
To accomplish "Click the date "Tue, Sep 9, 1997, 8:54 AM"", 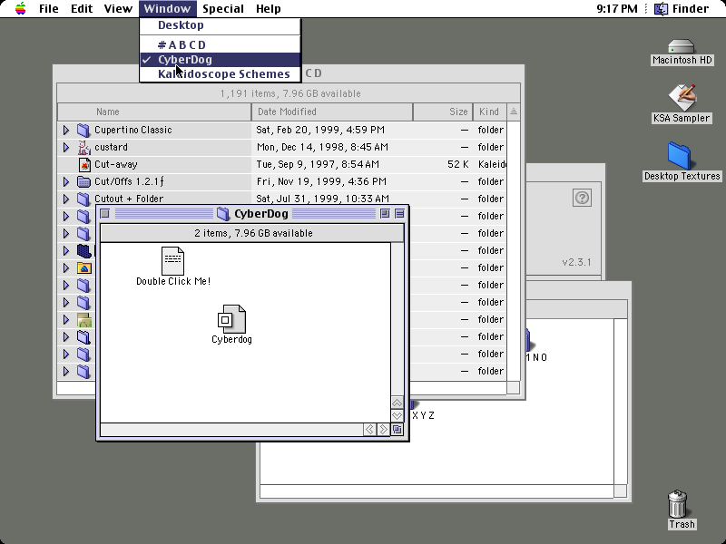I will pyautogui.click(x=318, y=164).
